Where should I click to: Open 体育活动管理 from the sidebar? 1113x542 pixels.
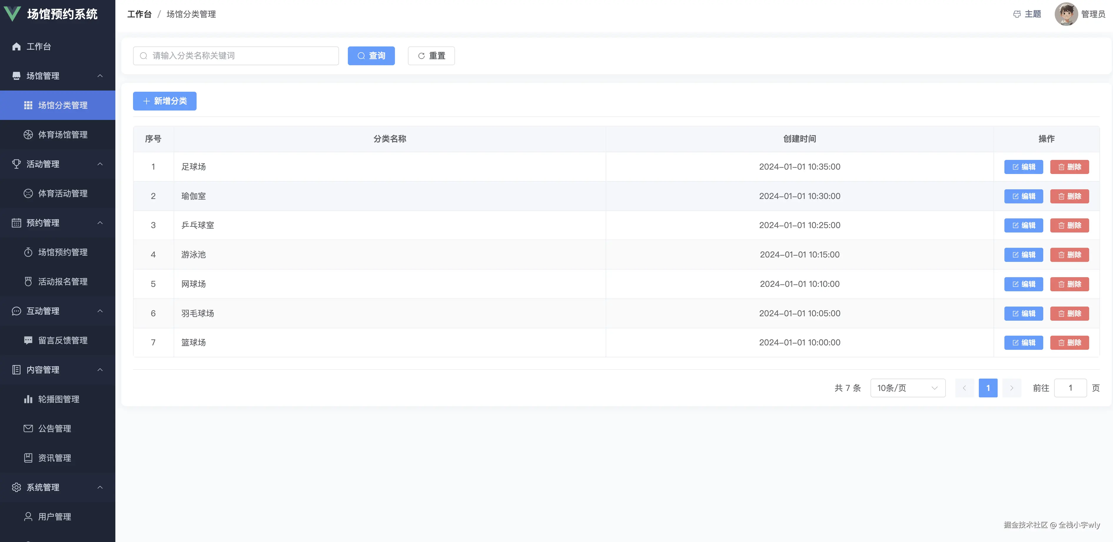point(63,193)
